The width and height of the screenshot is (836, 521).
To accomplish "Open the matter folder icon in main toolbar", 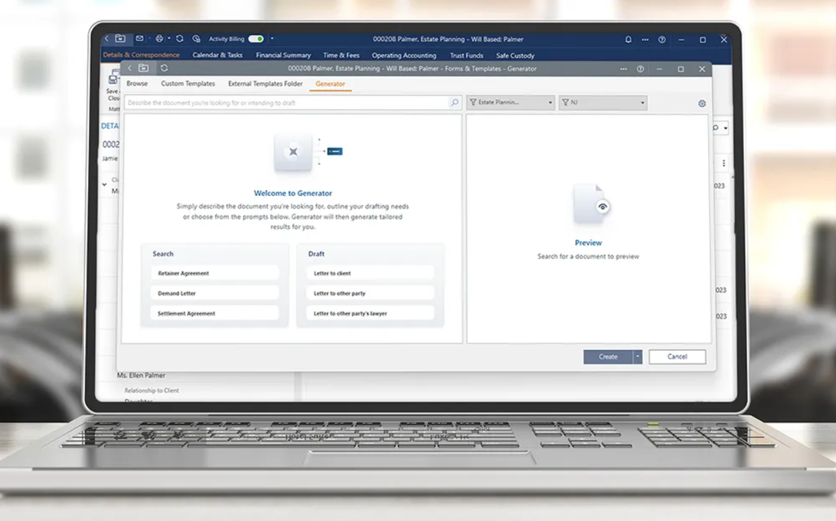I will (x=120, y=39).
